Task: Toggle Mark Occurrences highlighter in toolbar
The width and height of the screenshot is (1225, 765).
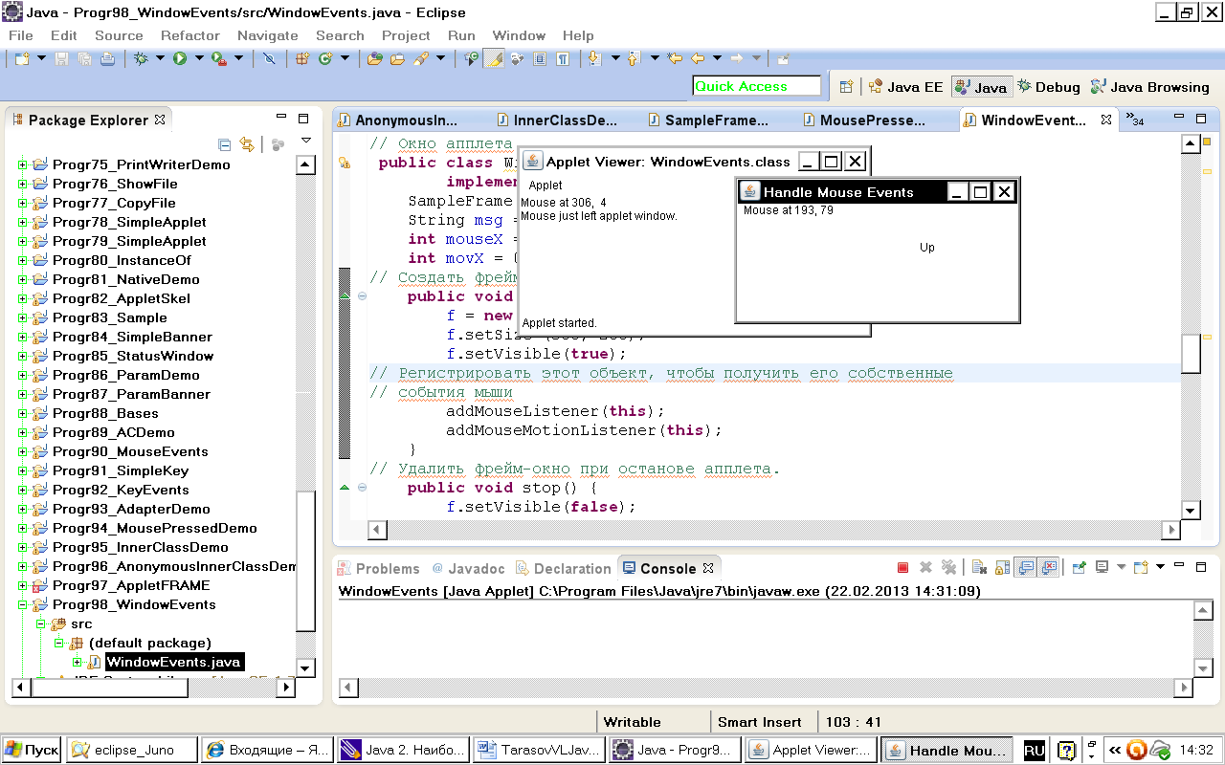Action: point(493,58)
